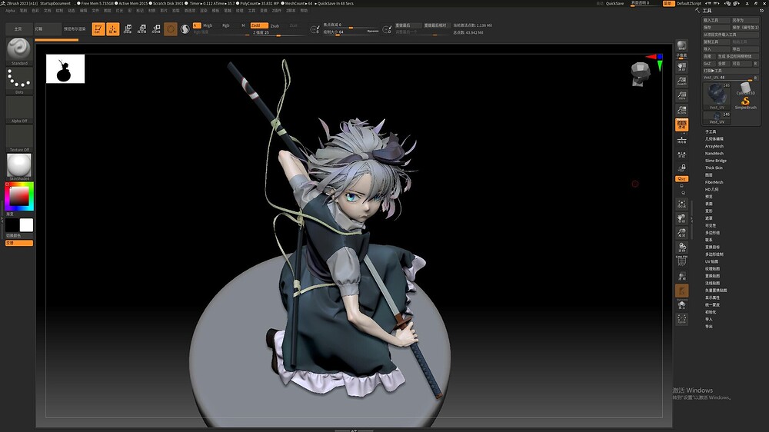The height and width of the screenshot is (432, 769).
Task: Open the SkinShade4 material picker
Action: tap(19, 167)
